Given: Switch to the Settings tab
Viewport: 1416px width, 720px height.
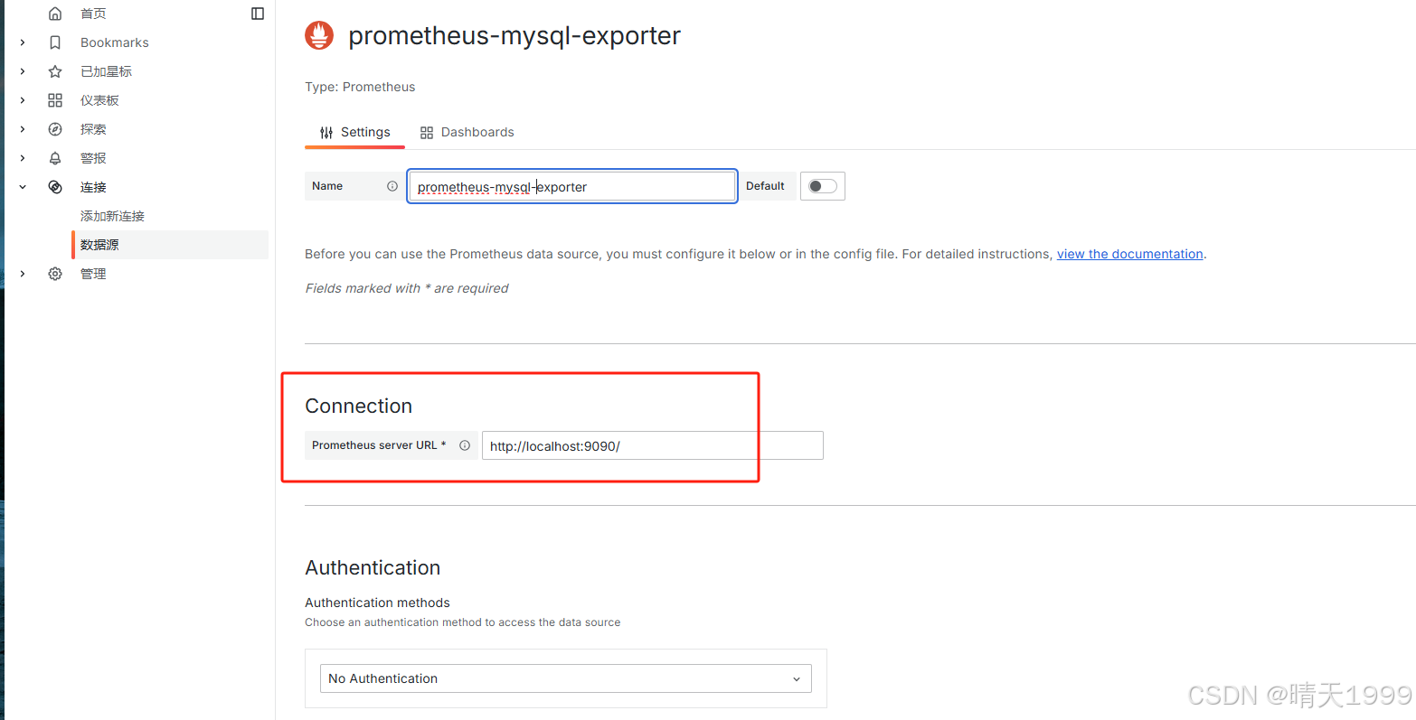Looking at the screenshot, I should [x=355, y=132].
